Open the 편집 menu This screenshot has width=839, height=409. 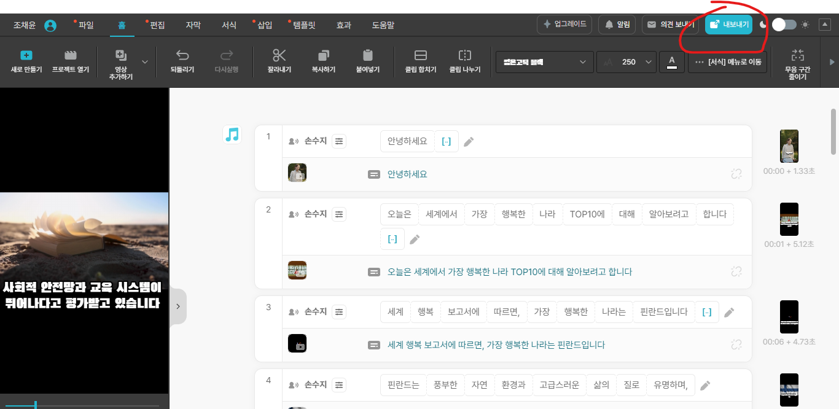click(x=157, y=25)
